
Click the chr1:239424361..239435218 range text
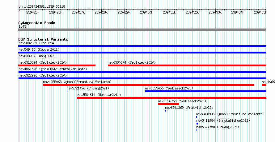[x=42, y=6]
